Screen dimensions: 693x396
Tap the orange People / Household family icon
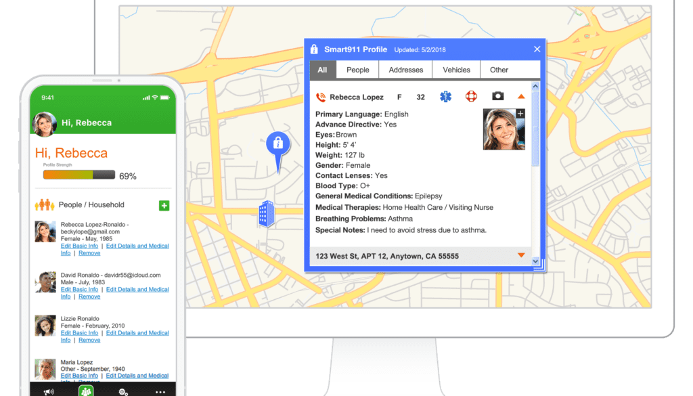pos(44,204)
